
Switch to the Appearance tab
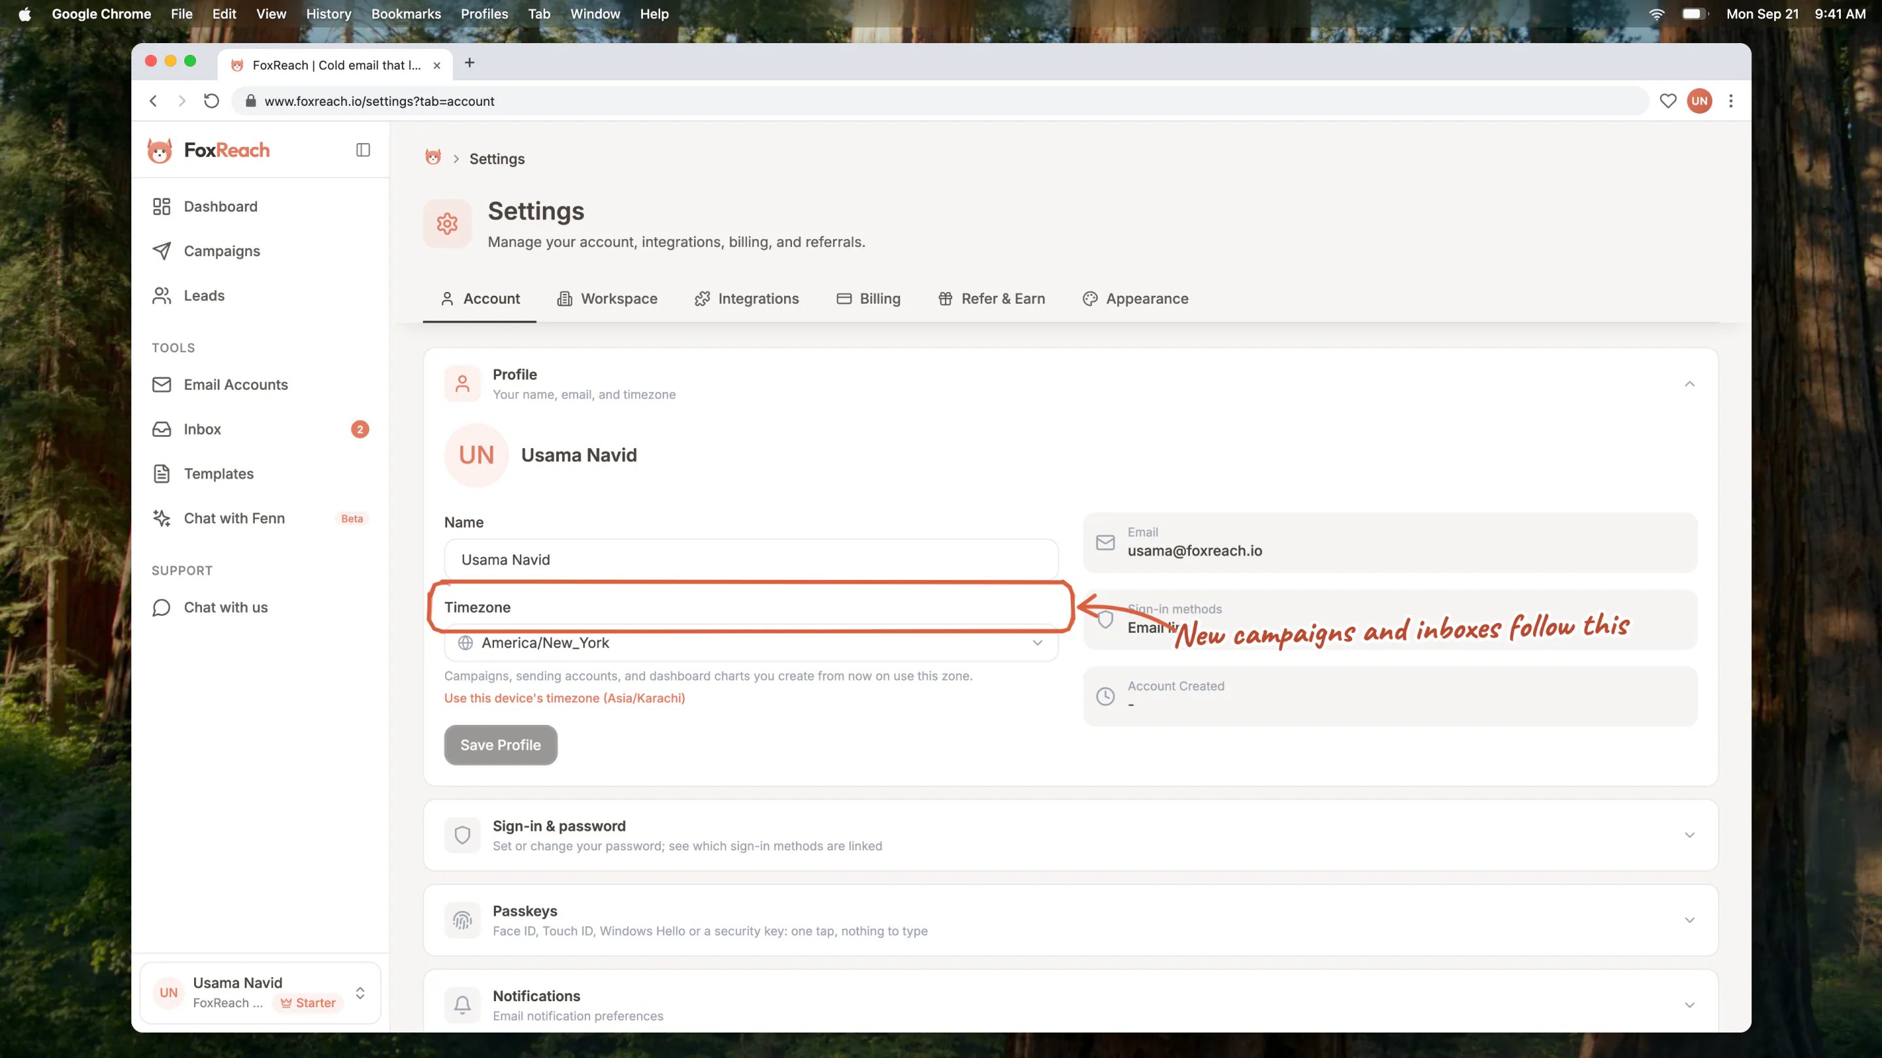(x=1135, y=298)
